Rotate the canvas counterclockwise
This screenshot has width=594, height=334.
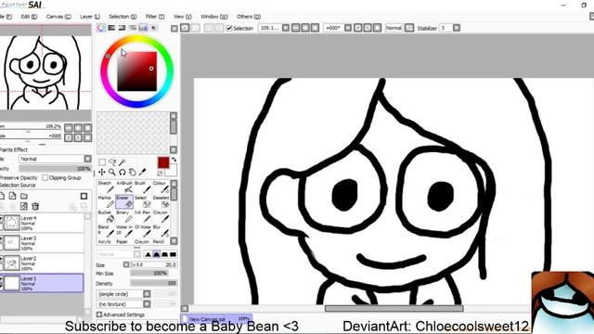tap(358, 28)
